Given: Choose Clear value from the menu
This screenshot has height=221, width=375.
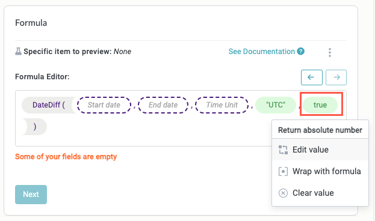Looking at the screenshot, I should [320, 193].
